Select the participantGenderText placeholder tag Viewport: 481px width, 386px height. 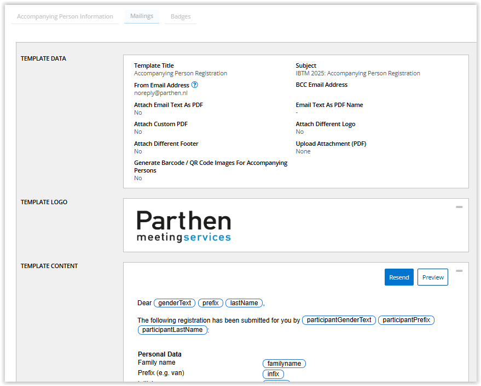pos(339,320)
